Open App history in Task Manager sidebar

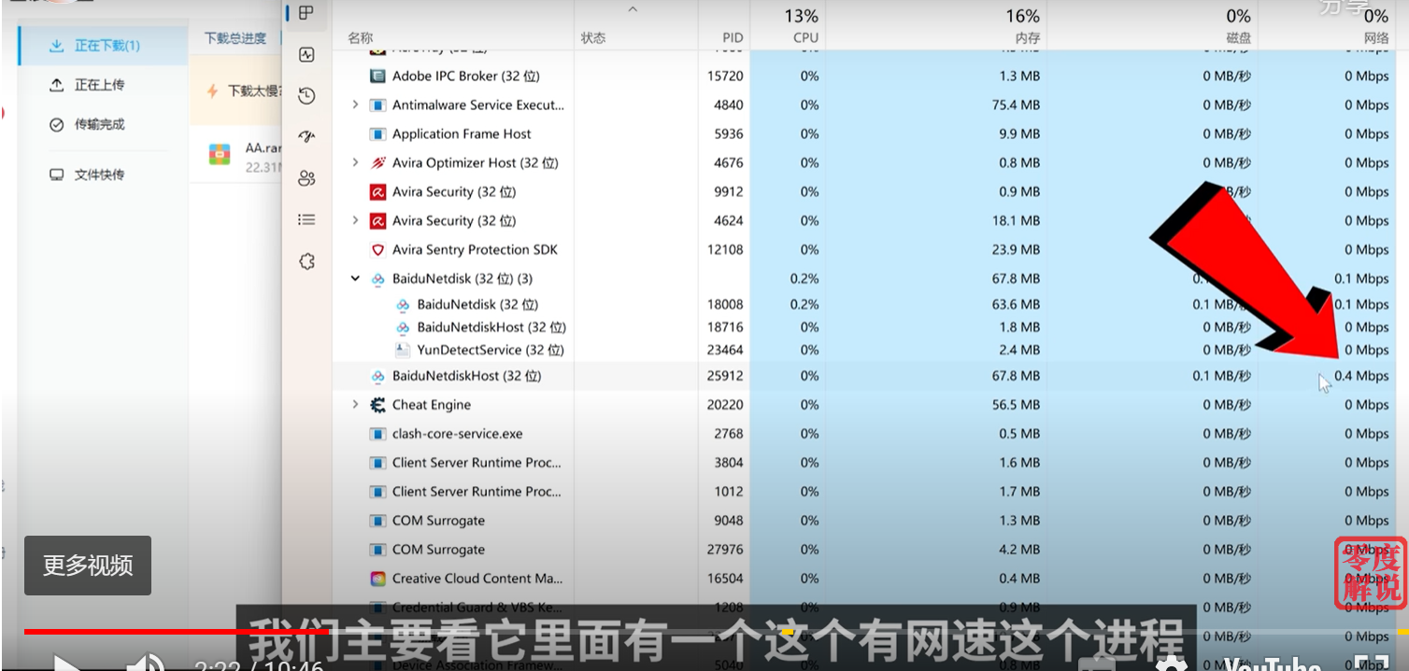tap(306, 96)
